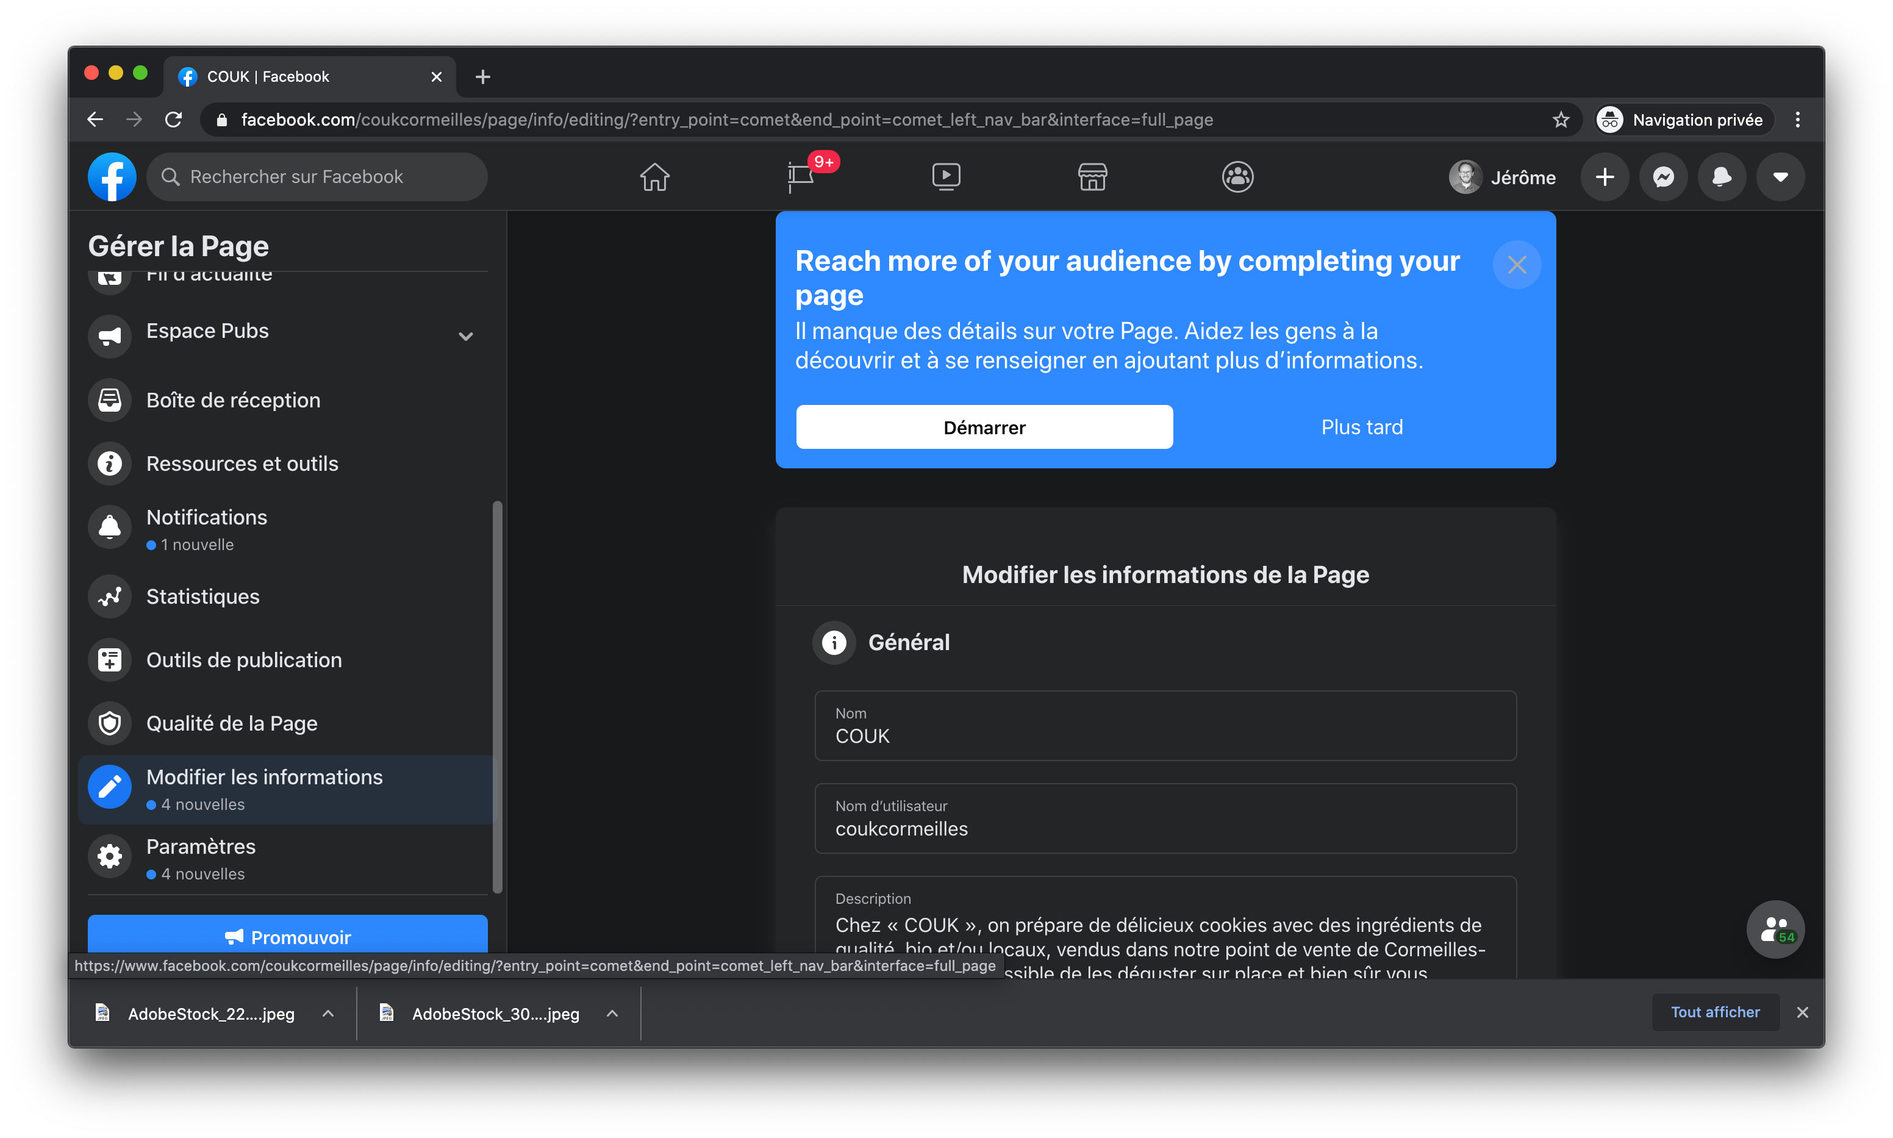Open Outils de publication
The width and height of the screenshot is (1893, 1138).
[x=287, y=659]
